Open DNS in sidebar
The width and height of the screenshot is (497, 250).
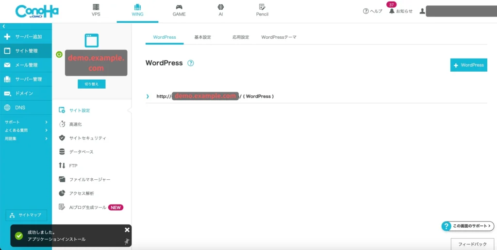coord(26,108)
